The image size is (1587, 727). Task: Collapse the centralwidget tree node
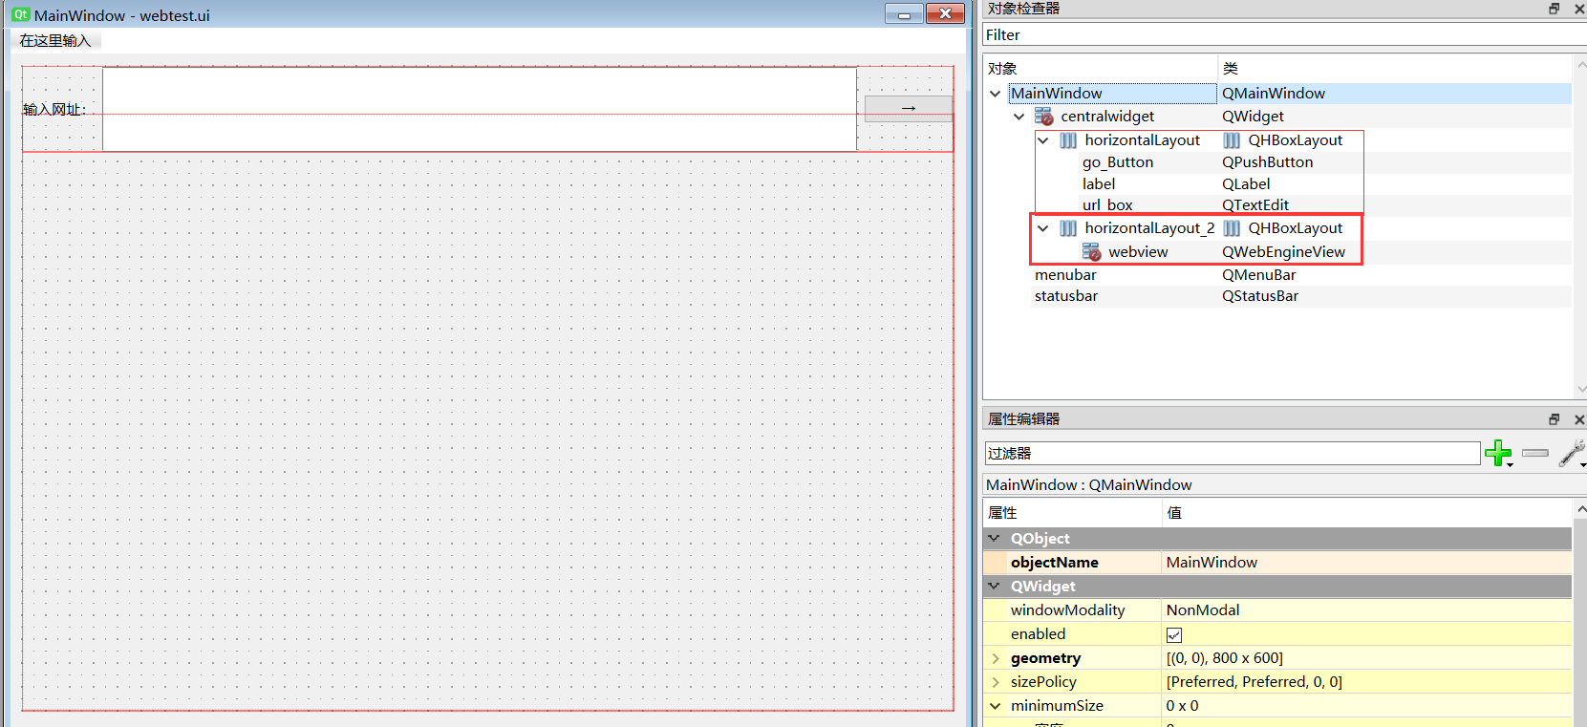[x=1019, y=117]
